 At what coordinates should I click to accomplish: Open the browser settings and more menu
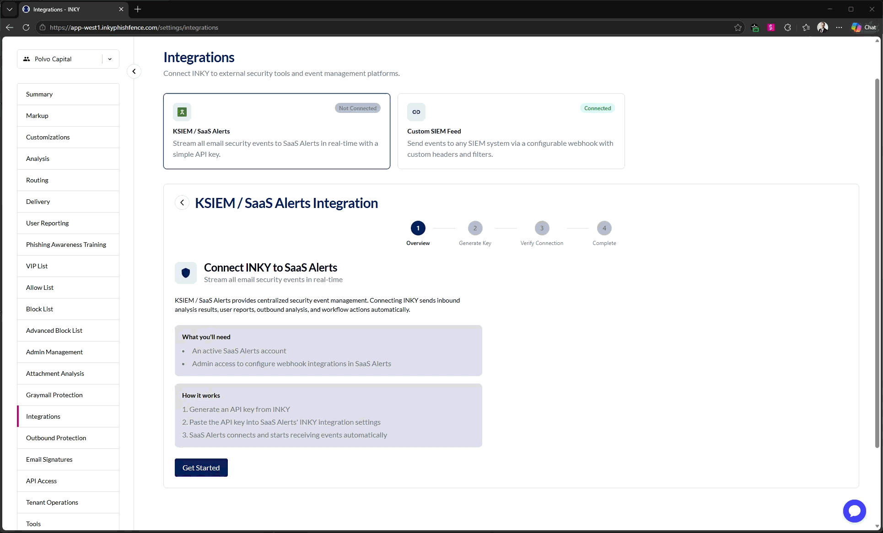point(839,27)
